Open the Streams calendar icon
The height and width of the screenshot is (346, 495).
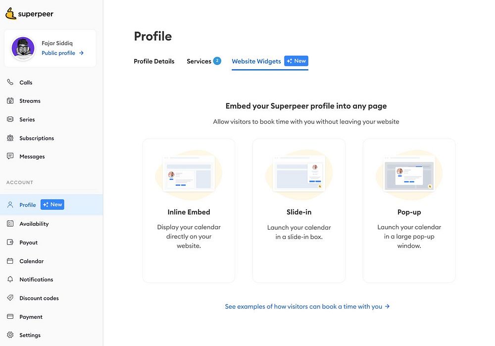[x=10, y=101]
